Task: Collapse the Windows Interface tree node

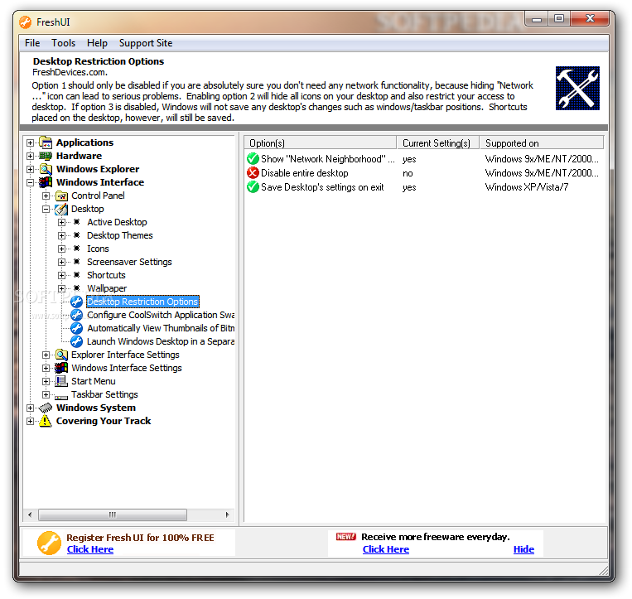Action: [30, 182]
